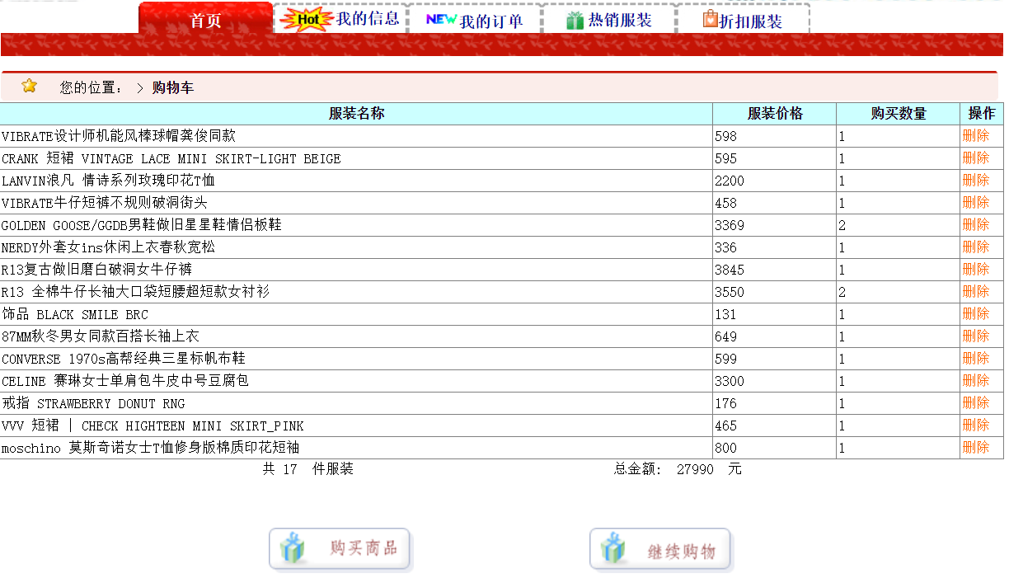Click the gift box icon on 购买商品 button

pos(292,548)
